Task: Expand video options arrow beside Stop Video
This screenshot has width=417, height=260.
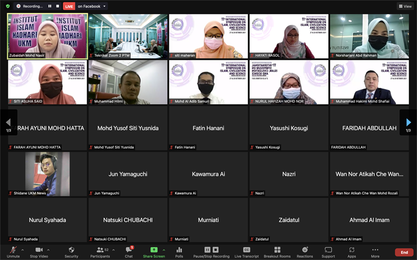Action: [x=51, y=250]
